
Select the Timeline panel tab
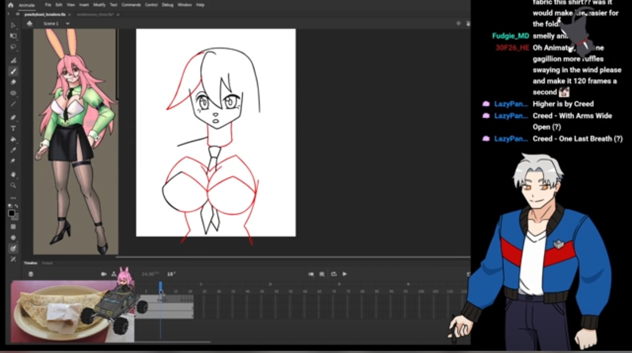click(31, 263)
